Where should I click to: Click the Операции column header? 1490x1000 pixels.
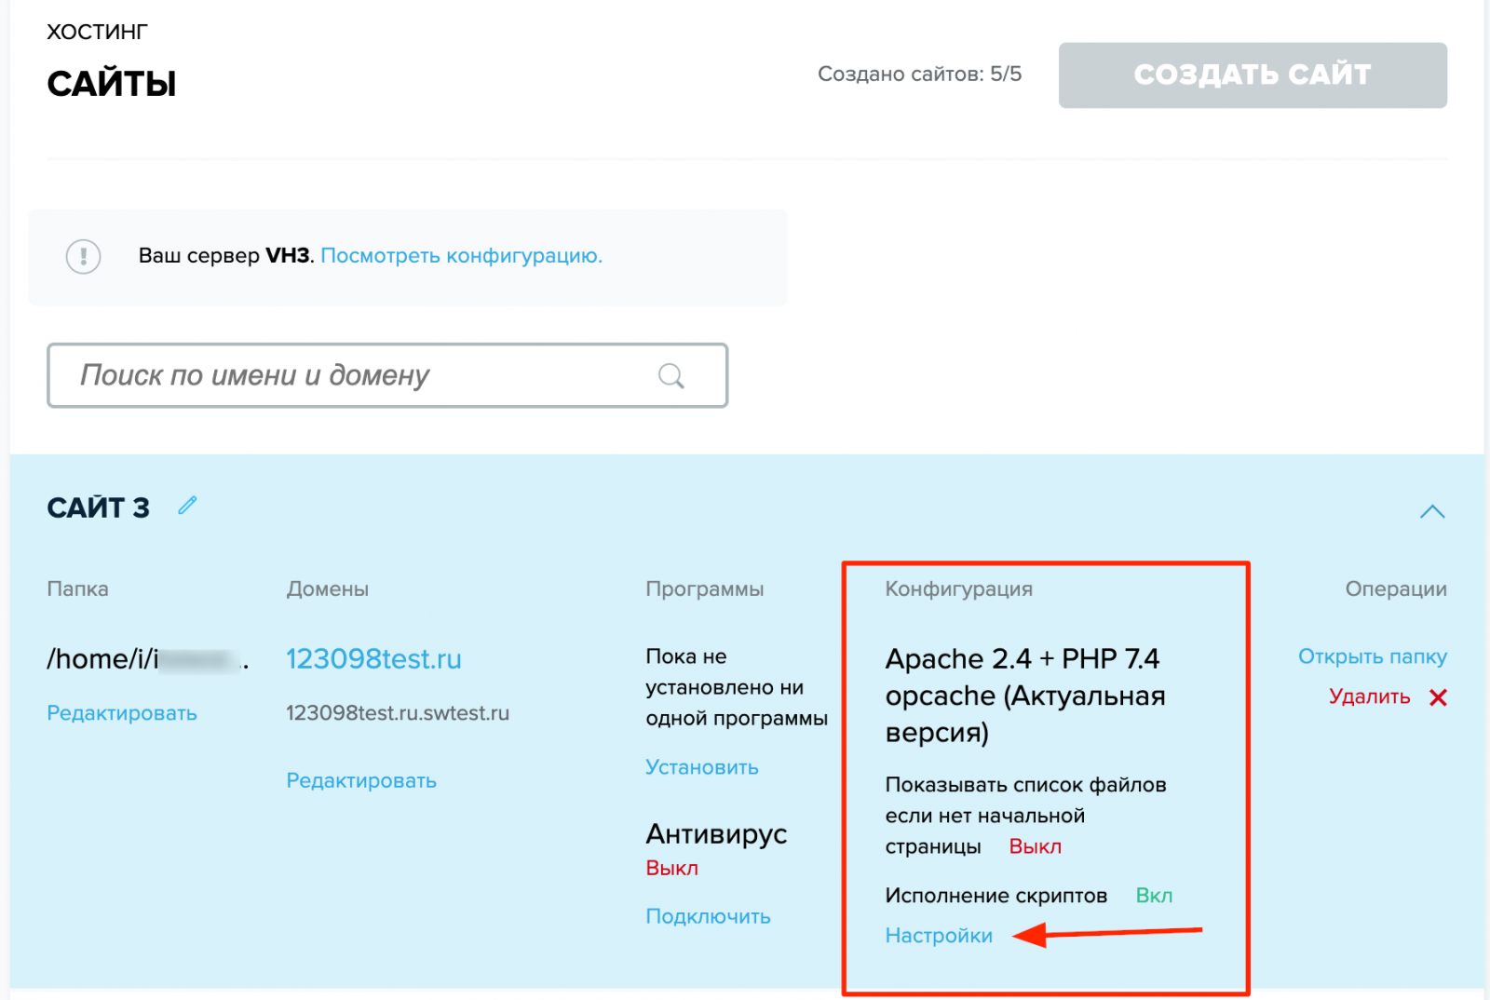click(1396, 588)
